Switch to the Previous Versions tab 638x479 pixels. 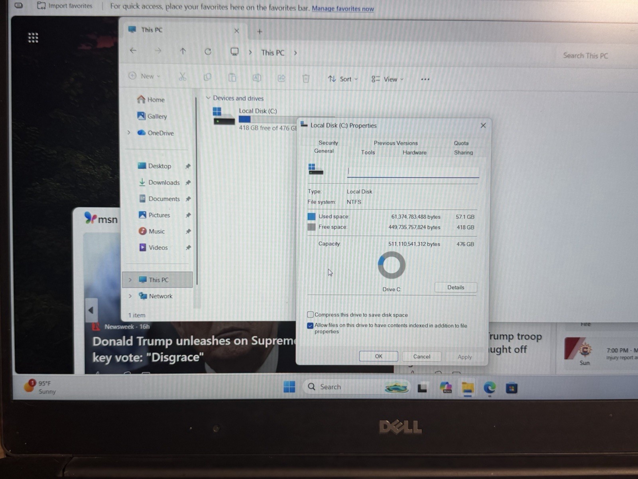[396, 143]
